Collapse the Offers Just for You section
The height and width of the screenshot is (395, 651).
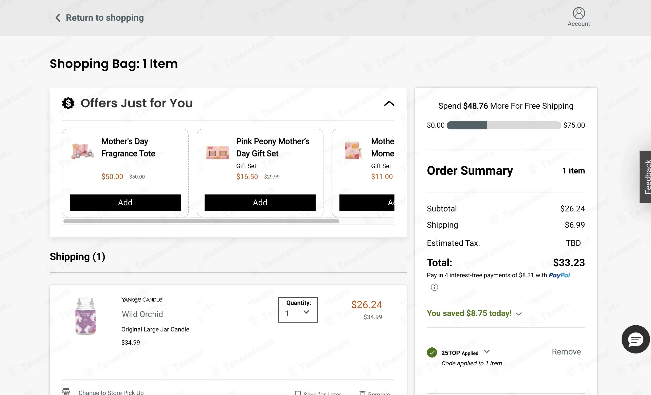(389, 103)
